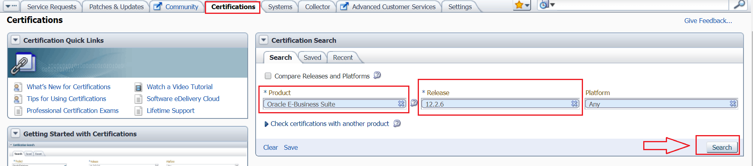753x166 pixels.
Task: Enable Compare Releases and Platforms checkbox
Action: point(268,76)
